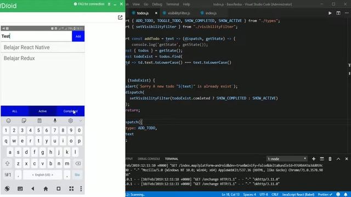This screenshot has width=351, height=197.
Task: Show Active todos filter
Action: point(43,111)
